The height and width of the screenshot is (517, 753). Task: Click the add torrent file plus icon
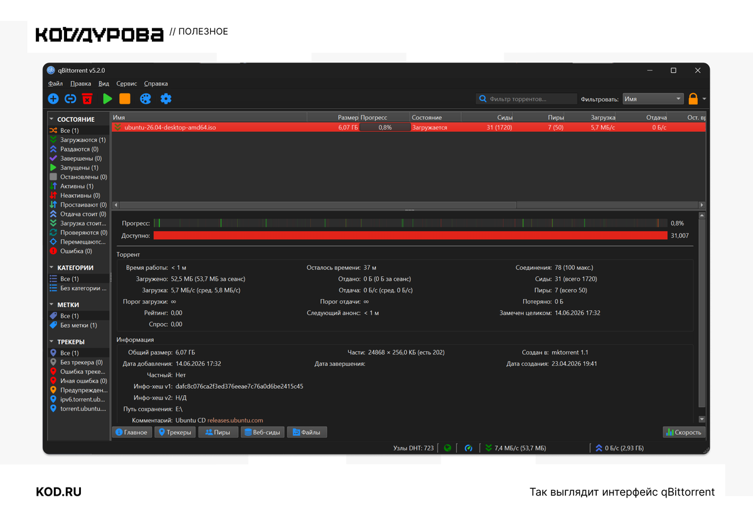(x=53, y=99)
